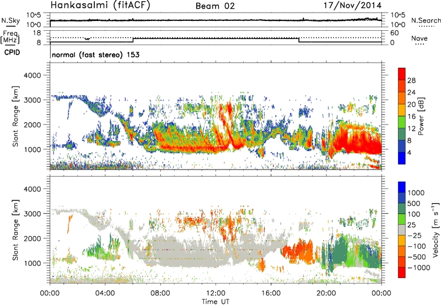The width and height of the screenshot is (441, 305).
Task: Pick the blue top segment of Velocity colorbar
Action: (x=402, y=187)
